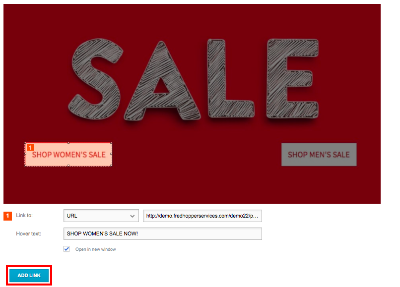Viewport: 400px width, 287px height.
Task: Click the bottom-right resize handle of hotspot
Action: [111, 166]
